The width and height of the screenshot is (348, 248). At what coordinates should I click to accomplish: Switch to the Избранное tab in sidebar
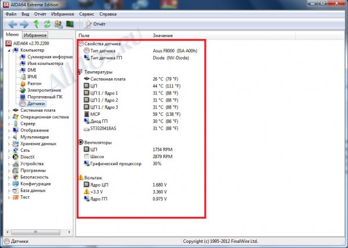35,35
